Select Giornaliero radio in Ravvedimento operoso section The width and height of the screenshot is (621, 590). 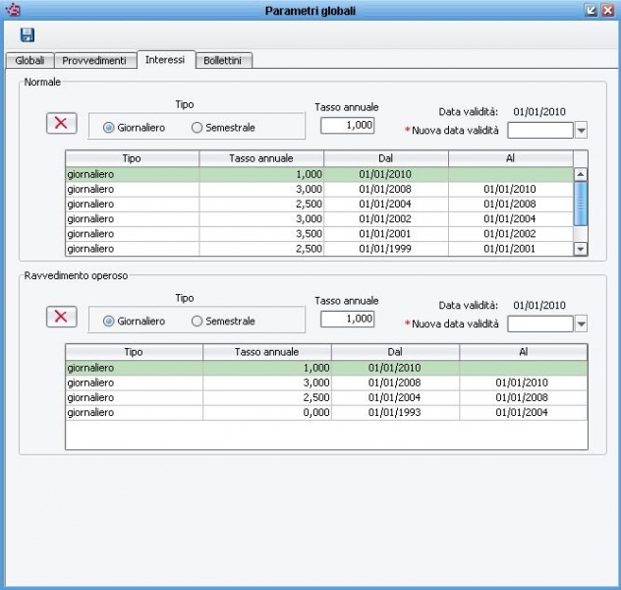tap(109, 322)
